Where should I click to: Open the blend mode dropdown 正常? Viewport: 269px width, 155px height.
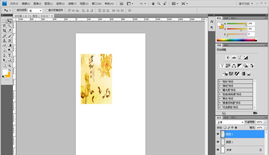point(230,122)
